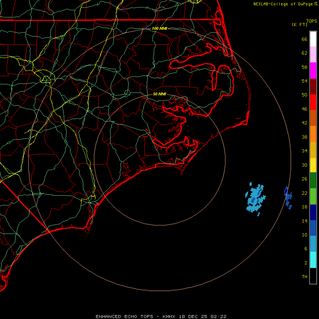The height and width of the screenshot is (319, 319).
Task: Click the 02:22 timestamp in caption
Action: pyautogui.click(x=218, y=317)
